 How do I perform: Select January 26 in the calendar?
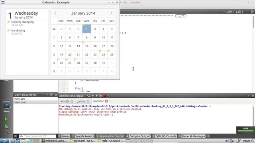pyautogui.click(x=61, y=63)
